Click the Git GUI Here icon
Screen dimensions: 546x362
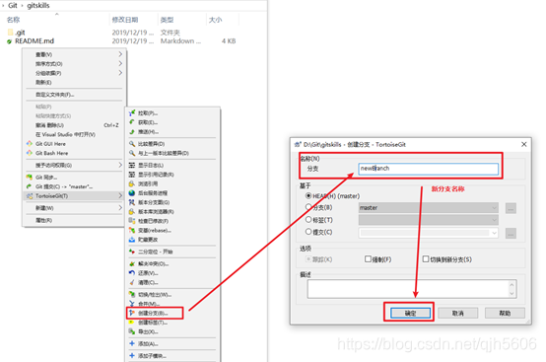click(x=30, y=144)
